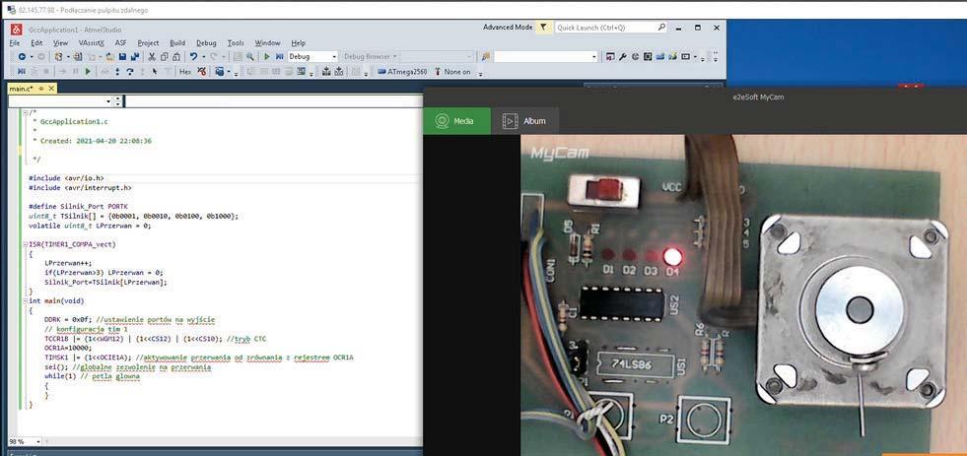Open the Debug menu

(x=206, y=43)
